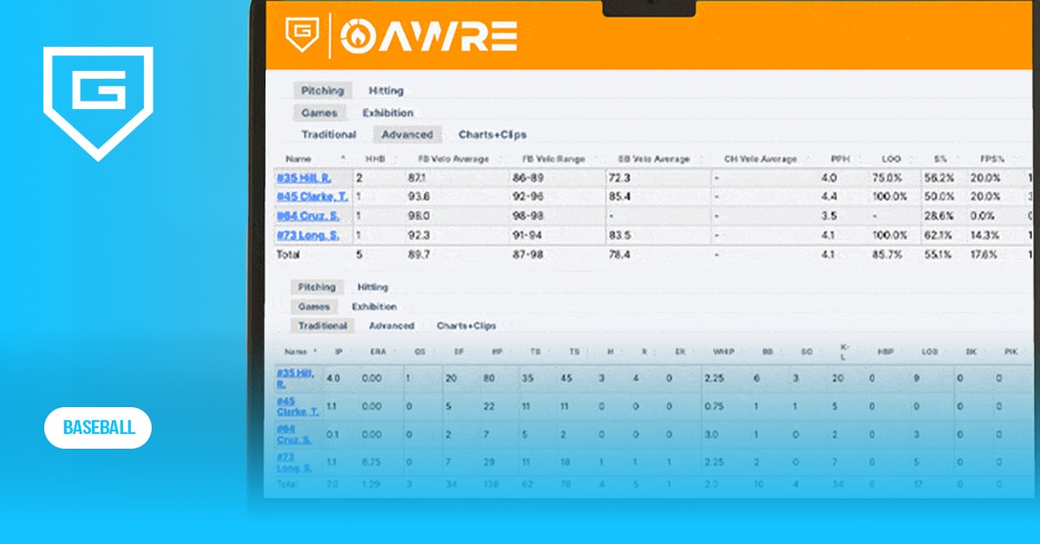Click the sort arrow beside the Name column in the upper table

(x=343, y=159)
